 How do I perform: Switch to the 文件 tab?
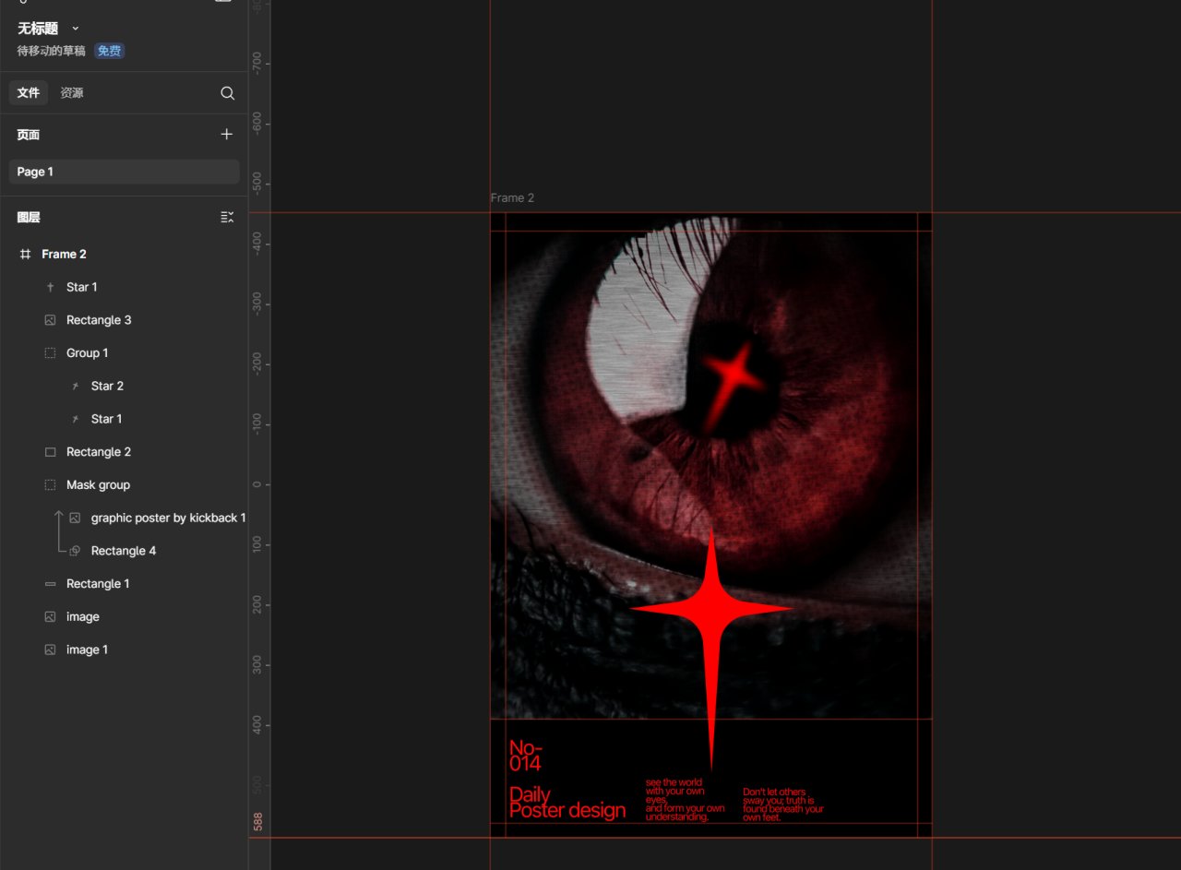click(x=29, y=93)
